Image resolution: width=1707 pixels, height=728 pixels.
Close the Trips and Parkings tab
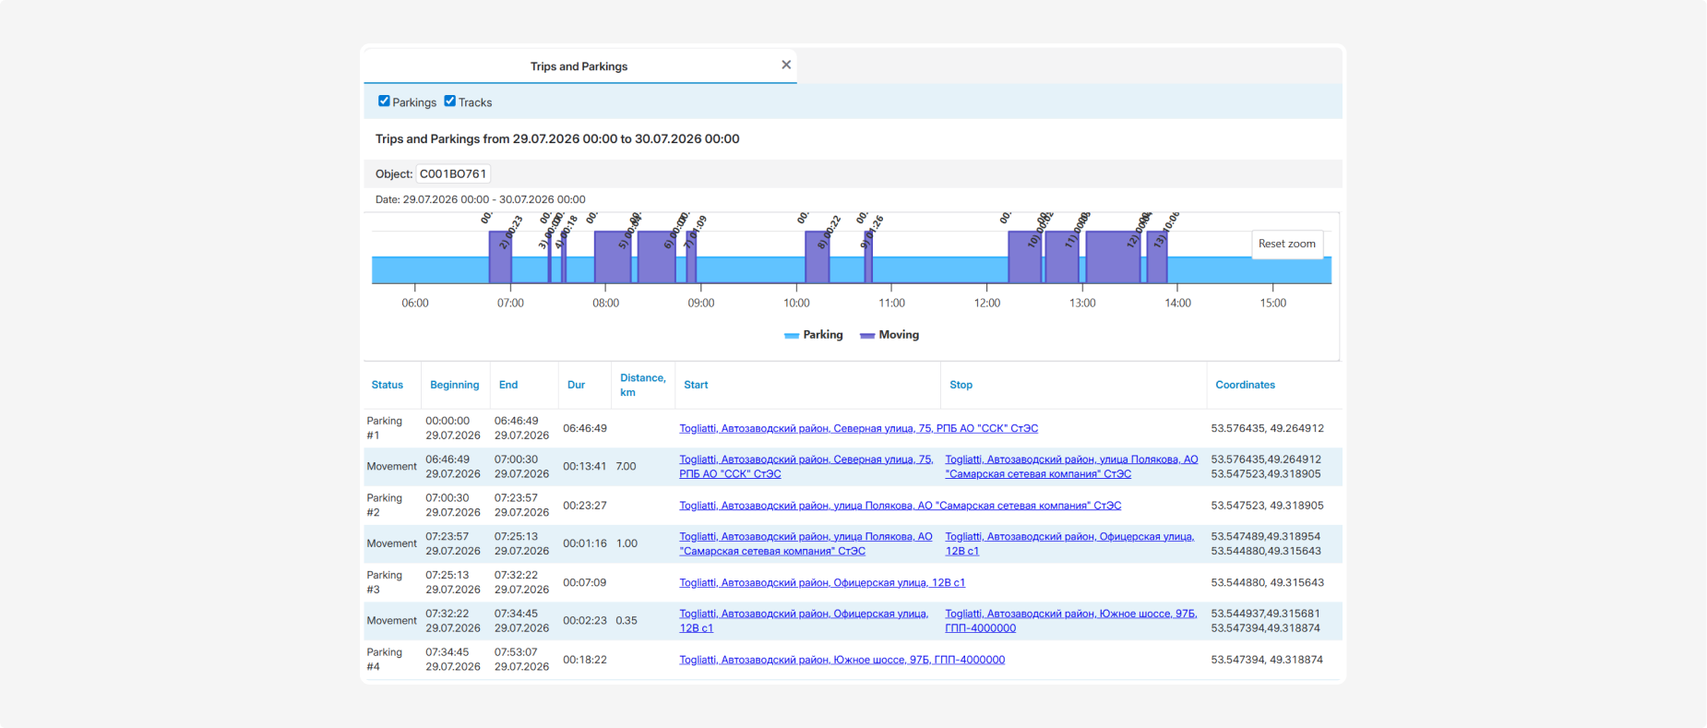786,65
